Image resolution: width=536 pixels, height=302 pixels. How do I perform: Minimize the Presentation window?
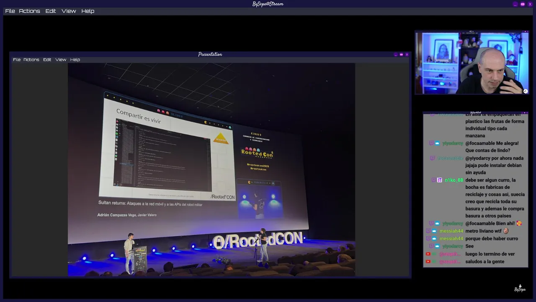[396, 55]
